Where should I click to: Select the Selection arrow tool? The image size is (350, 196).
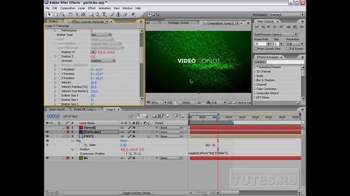tap(49, 15)
